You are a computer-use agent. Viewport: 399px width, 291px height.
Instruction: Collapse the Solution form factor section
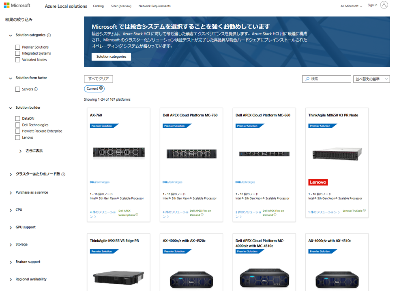pos(11,78)
